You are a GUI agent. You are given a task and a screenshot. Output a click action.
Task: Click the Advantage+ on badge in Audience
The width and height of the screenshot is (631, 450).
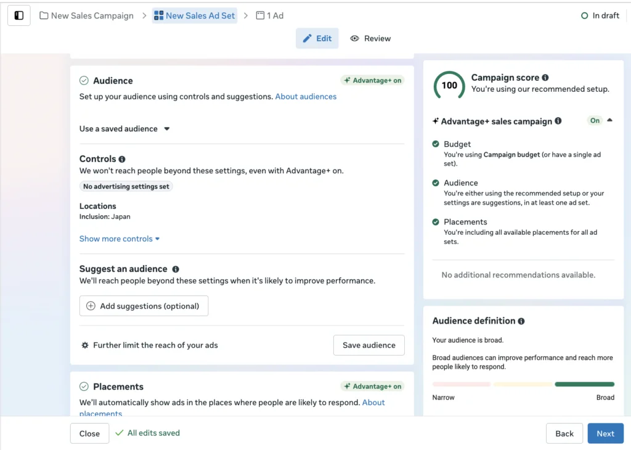click(x=373, y=81)
